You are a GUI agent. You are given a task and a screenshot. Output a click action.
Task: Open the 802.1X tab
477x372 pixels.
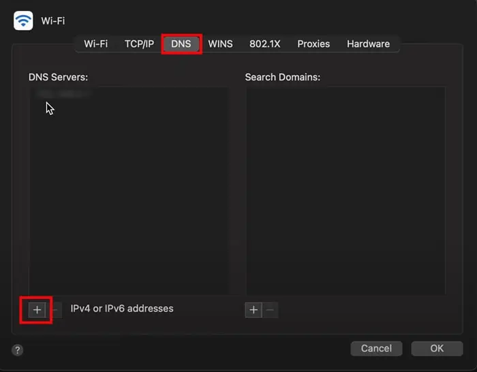click(x=264, y=44)
